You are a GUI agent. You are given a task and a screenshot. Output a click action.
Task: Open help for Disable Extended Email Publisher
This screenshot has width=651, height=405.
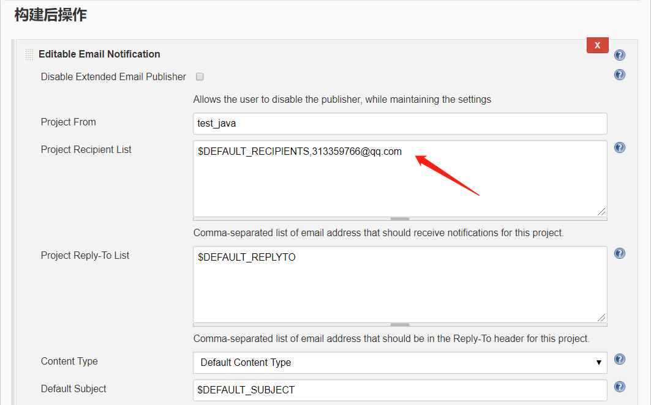coord(619,75)
